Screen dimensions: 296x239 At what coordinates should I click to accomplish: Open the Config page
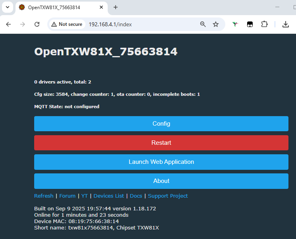tap(161, 124)
